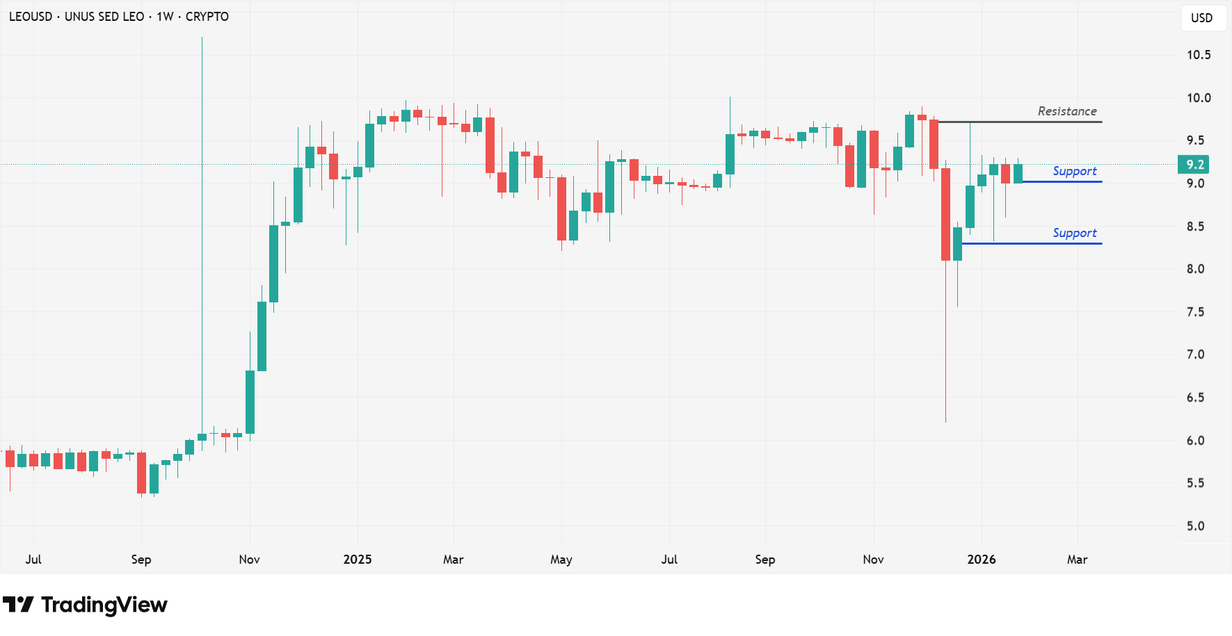Select the 1W interval text in header
Viewport: 1232px width, 636px height.
point(165,17)
